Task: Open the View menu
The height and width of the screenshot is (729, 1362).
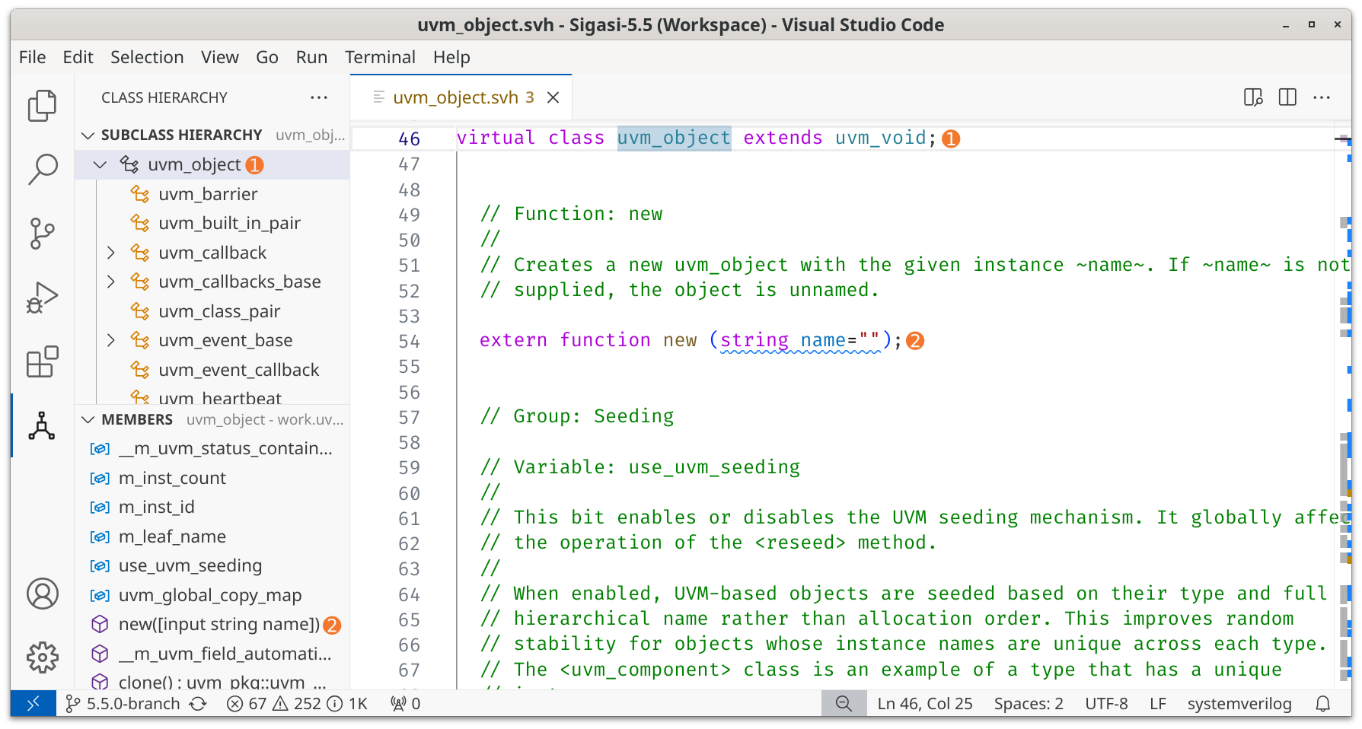Action: pos(220,57)
